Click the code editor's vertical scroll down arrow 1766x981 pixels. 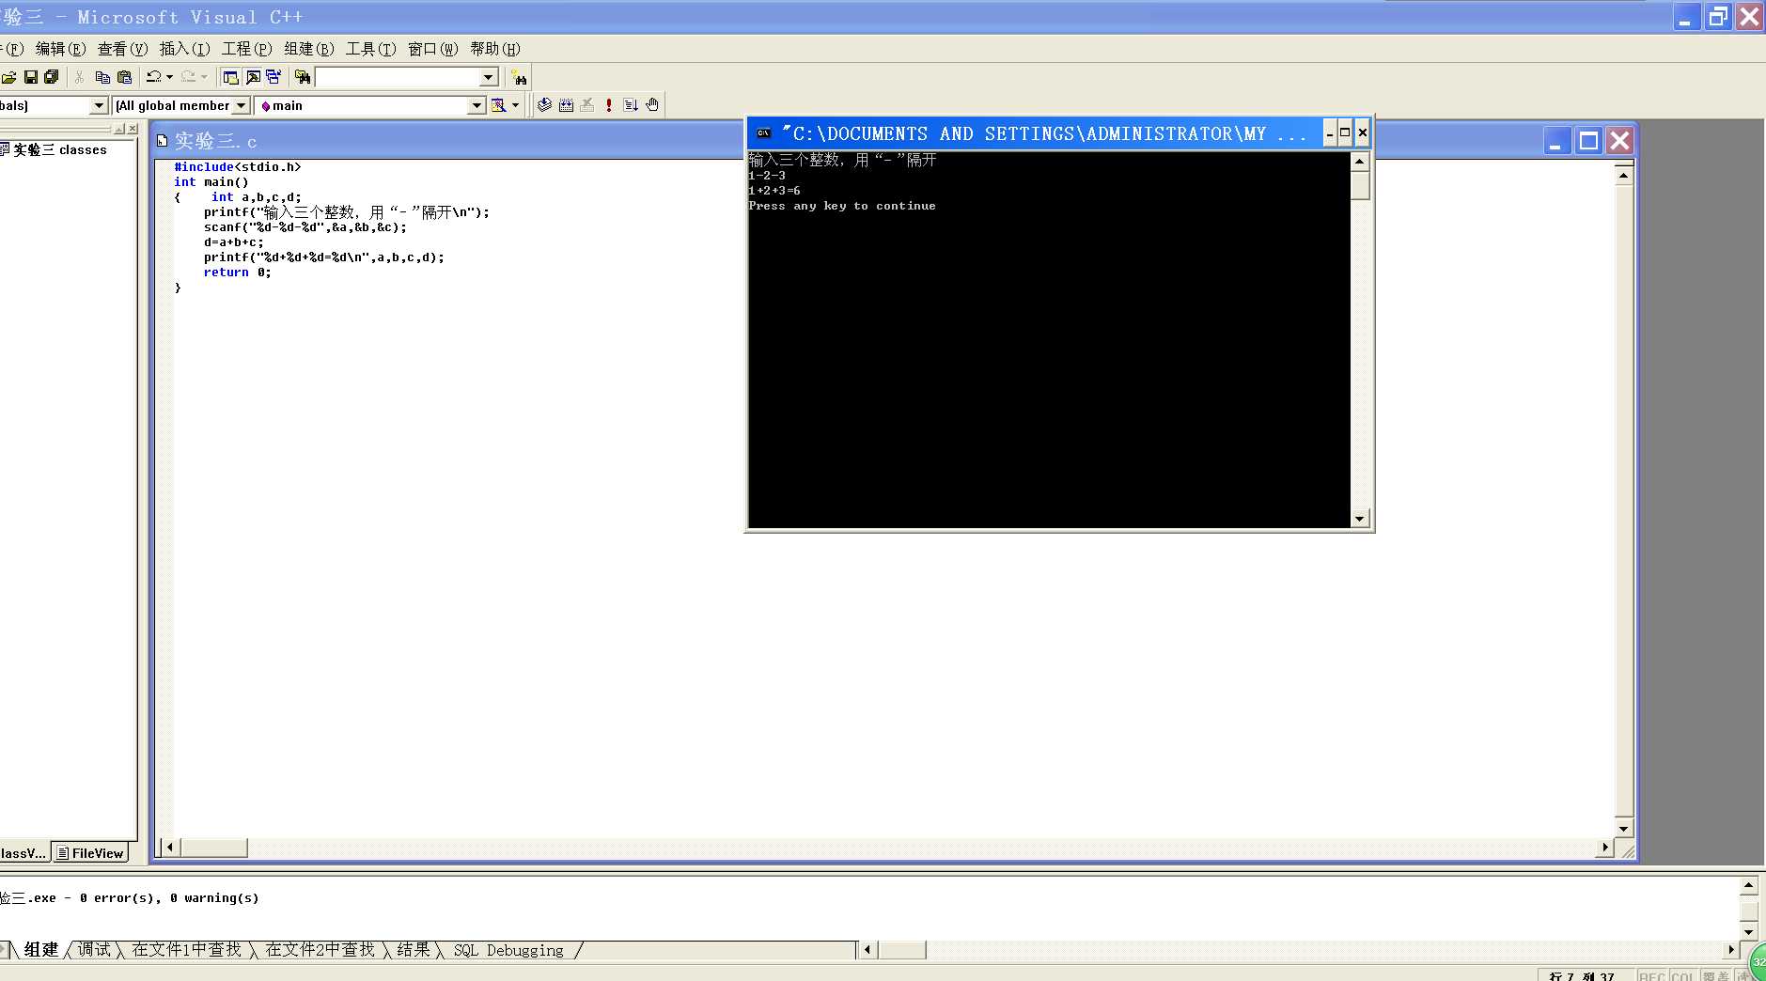point(1623,829)
